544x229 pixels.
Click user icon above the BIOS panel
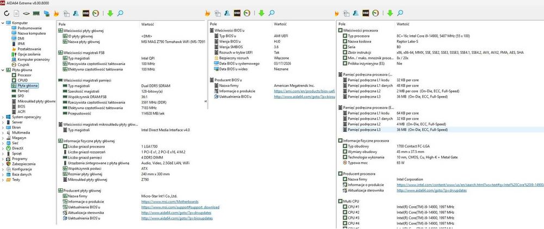tap(227, 13)
